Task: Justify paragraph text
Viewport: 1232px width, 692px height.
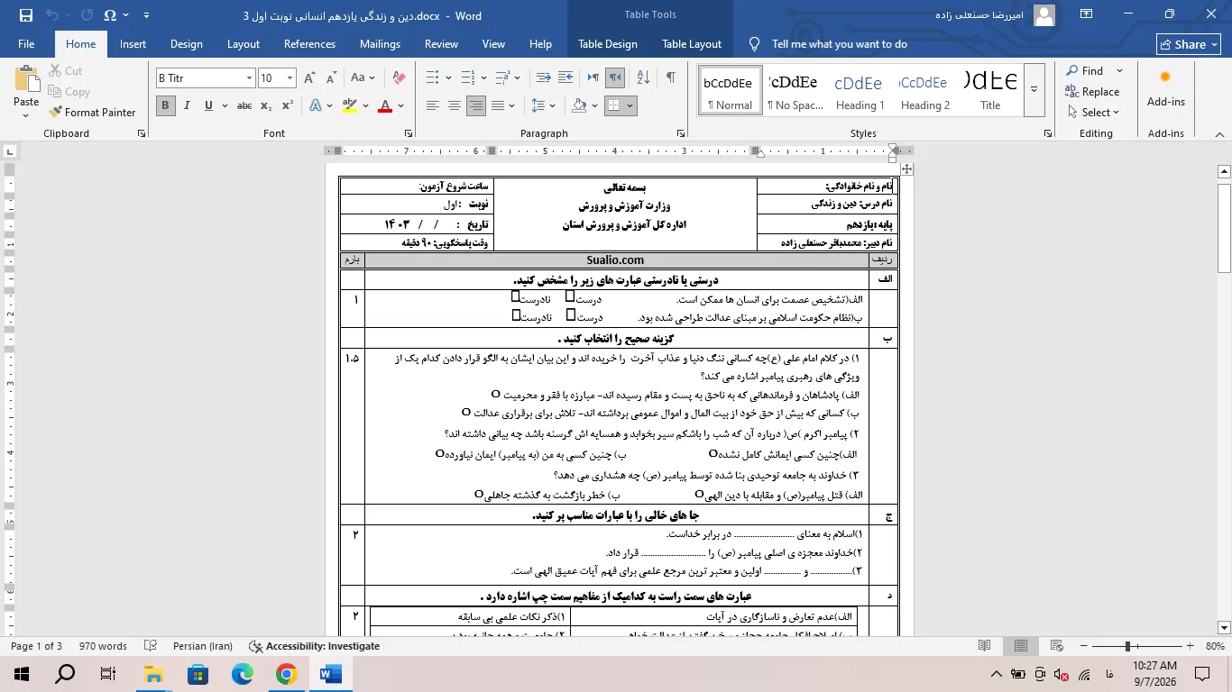Action: coord(498,105)
